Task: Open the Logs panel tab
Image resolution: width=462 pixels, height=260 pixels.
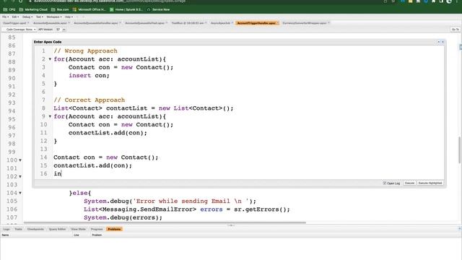Action: click(6, 229)
